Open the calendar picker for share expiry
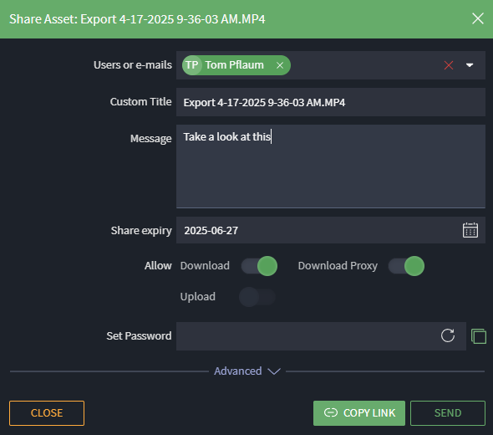Image resolution: width=493 pixels, height=435 pixels. click(x=470, y=230)
